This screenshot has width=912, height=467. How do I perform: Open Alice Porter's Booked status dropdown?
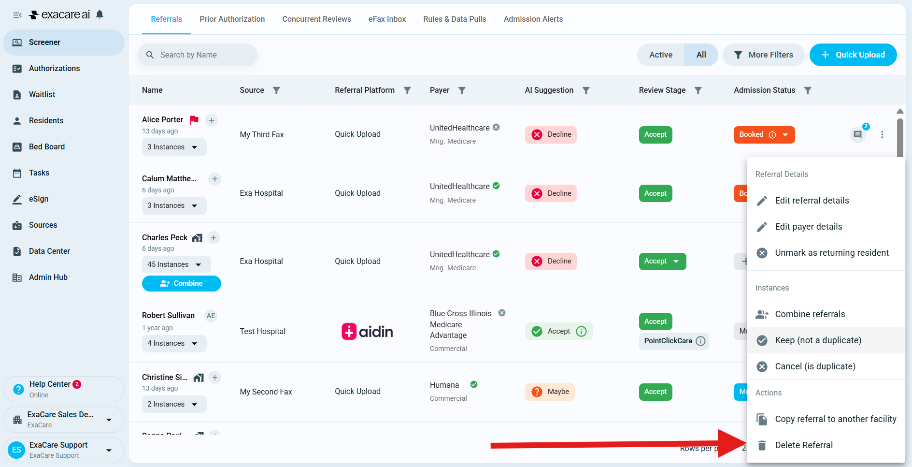[x=764, y=135]
